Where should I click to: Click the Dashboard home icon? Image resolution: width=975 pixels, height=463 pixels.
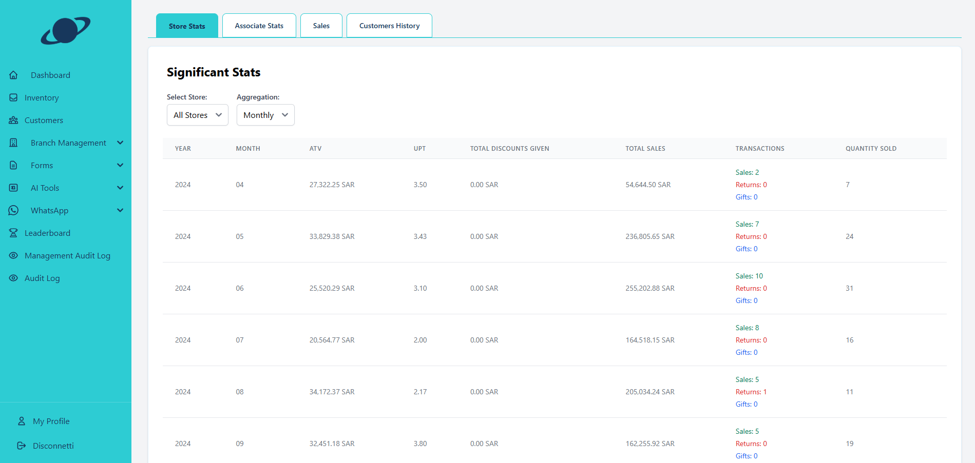pos(14,75)
